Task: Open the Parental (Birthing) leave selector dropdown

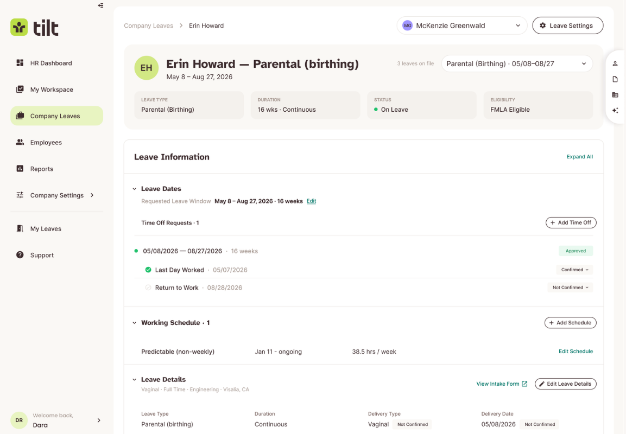Action: click(x=517, y=63)
